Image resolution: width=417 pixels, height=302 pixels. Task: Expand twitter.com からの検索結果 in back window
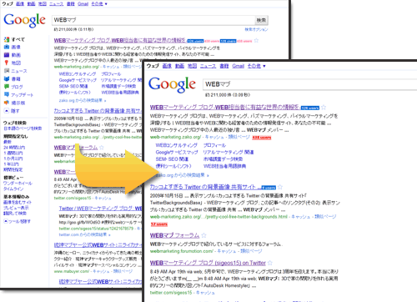[x=84, y=234]
